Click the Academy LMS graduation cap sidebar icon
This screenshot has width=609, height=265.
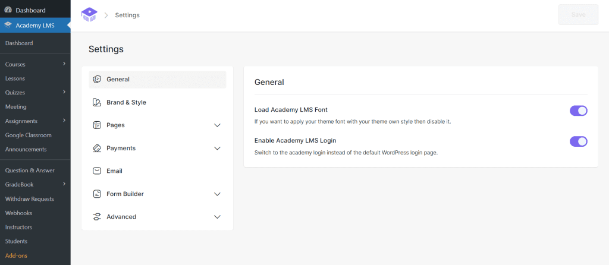(8, 26)
